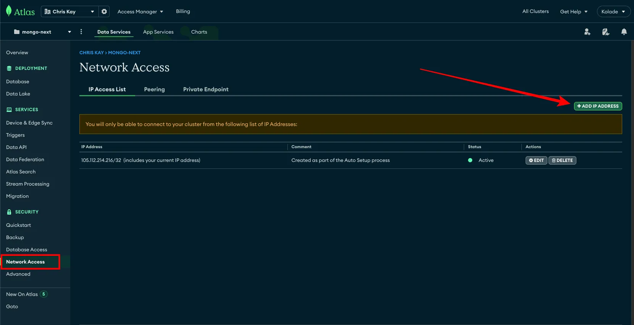Open organization settings gear icon
This screenshot has width=634, height=325.
point(104,11)
